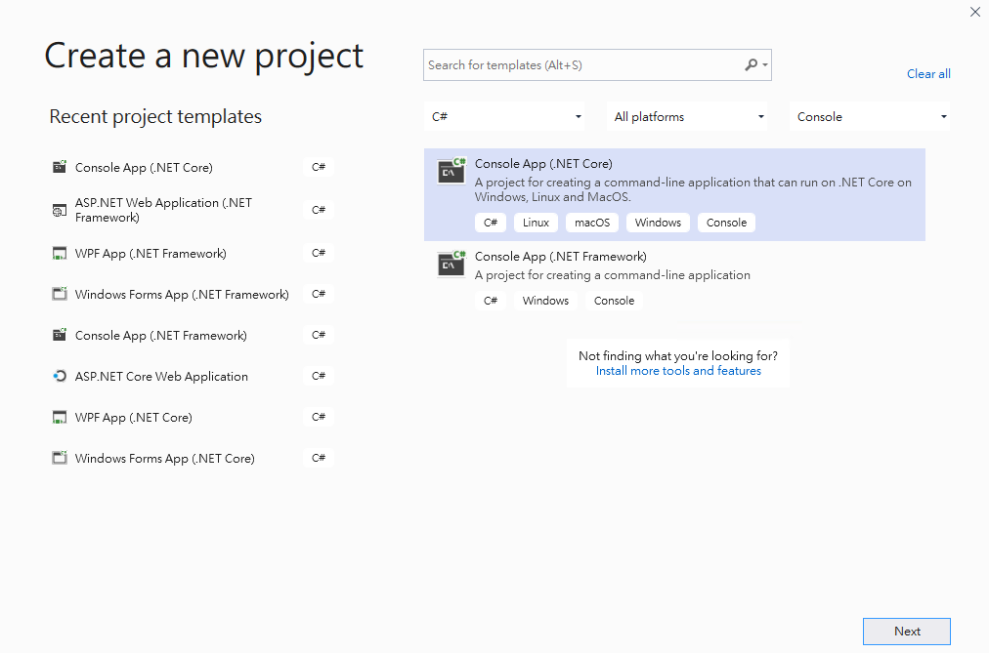
Task: Click the Clear all link
Action: pyautogui.click(x=928, y=73)
